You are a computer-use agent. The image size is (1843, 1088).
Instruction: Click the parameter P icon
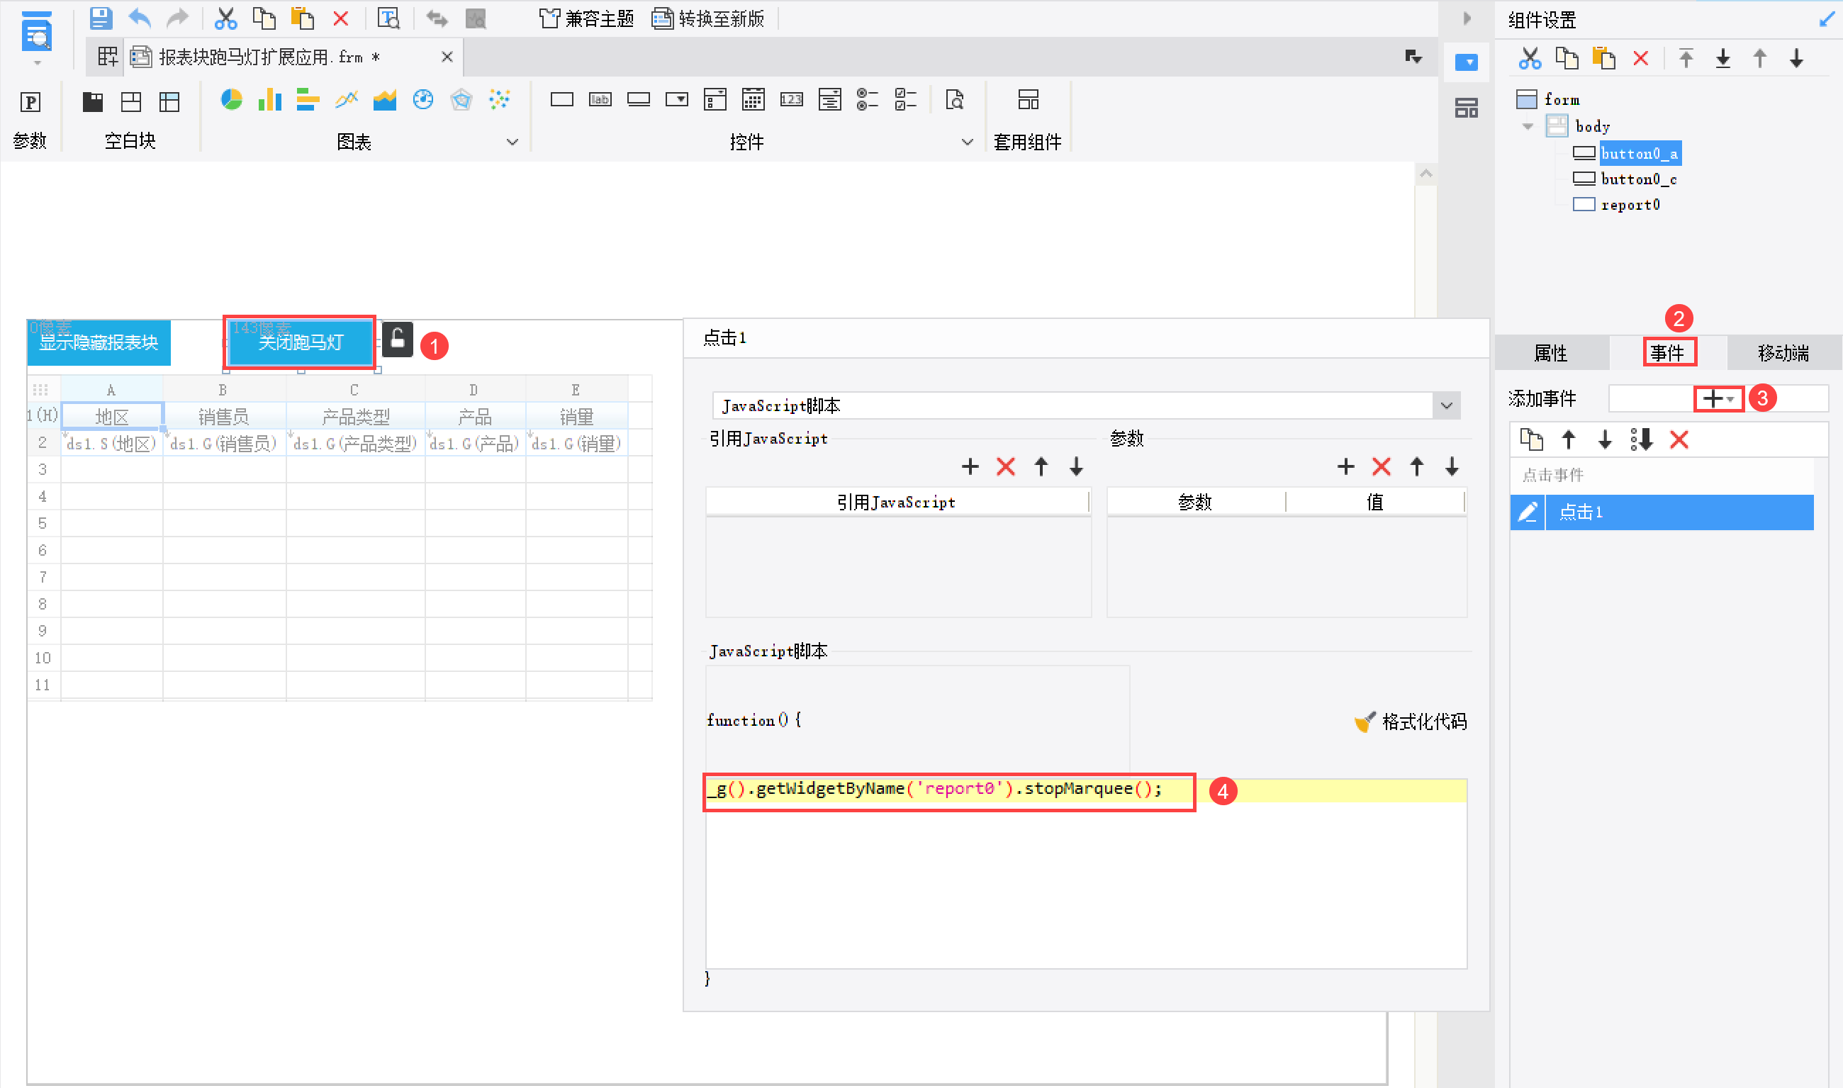coord(30,102)
